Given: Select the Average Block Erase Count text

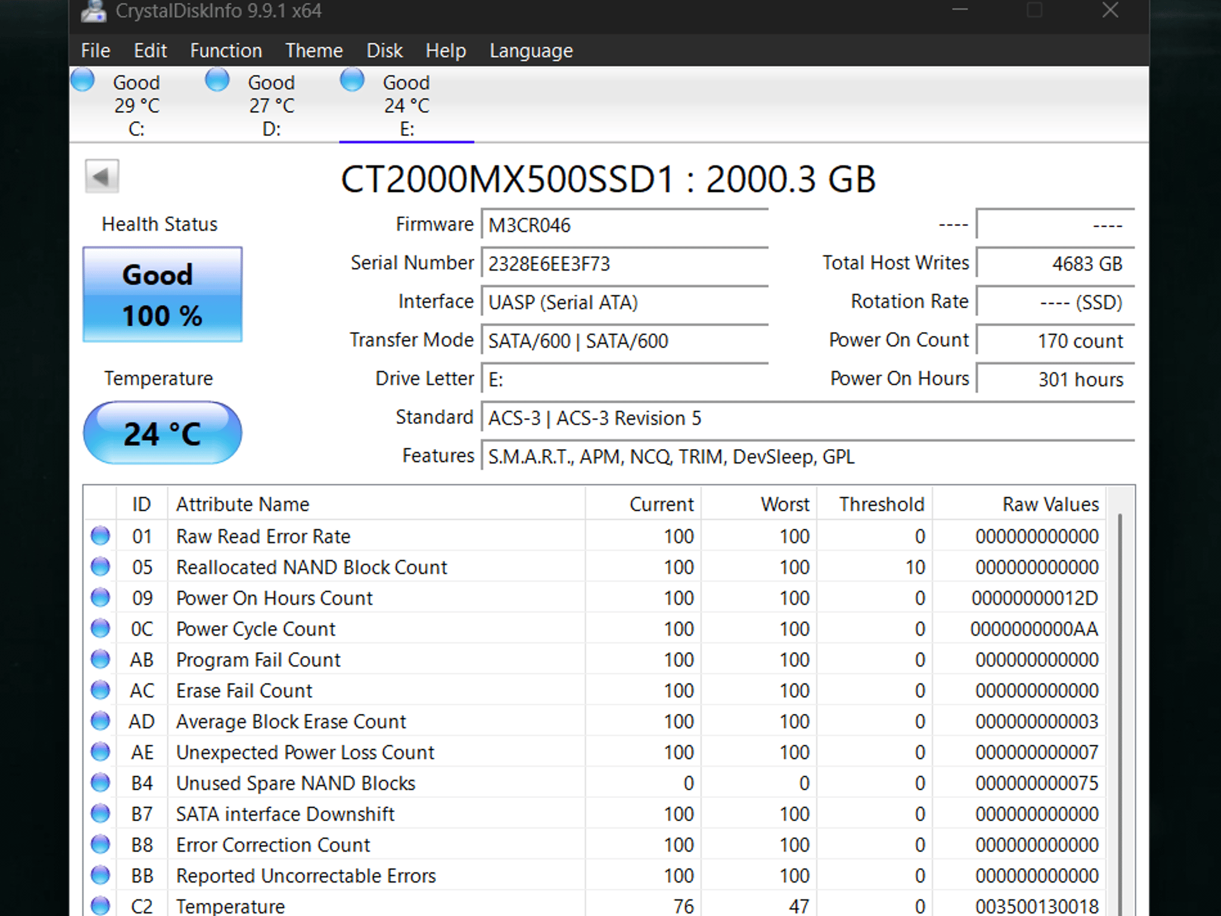Looking at the screenshot, I should 291,722.
